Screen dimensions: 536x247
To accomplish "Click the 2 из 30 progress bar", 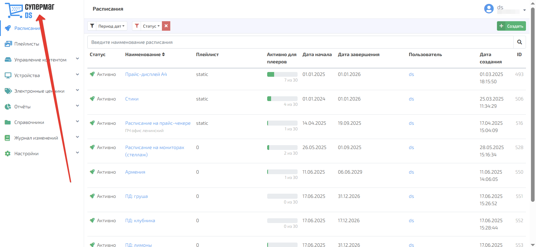I will (x=282, y=147).
